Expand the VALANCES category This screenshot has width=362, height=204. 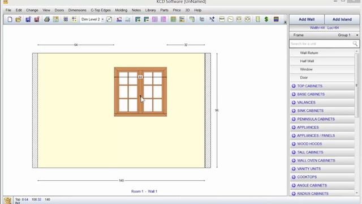(x=322, y=103)
